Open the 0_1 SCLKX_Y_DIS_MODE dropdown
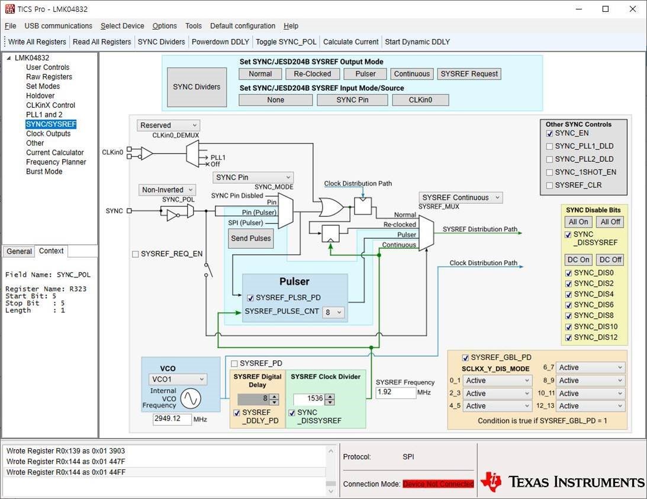The width and height of the screenshot is (647, 499). (x=498, y=380)
